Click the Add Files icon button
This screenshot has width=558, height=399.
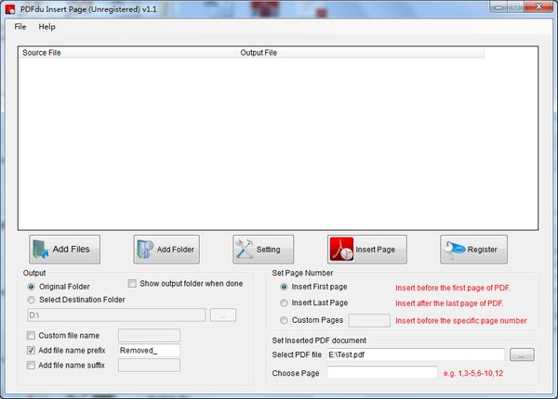(64, 249)
